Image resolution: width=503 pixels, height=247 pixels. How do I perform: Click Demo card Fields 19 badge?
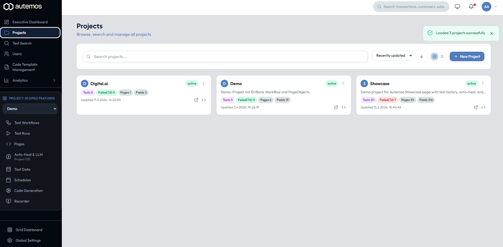pos(283,100)
